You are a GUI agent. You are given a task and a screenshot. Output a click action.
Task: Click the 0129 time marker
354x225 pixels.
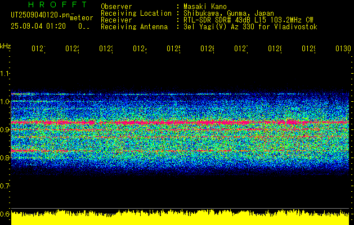coord(309,48)
